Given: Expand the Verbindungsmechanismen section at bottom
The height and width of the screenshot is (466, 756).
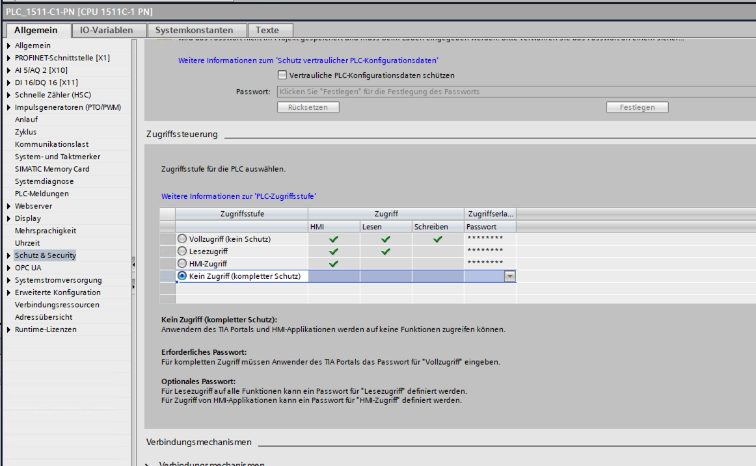Looking at the screenshot, I should click(x=148, y=465).
